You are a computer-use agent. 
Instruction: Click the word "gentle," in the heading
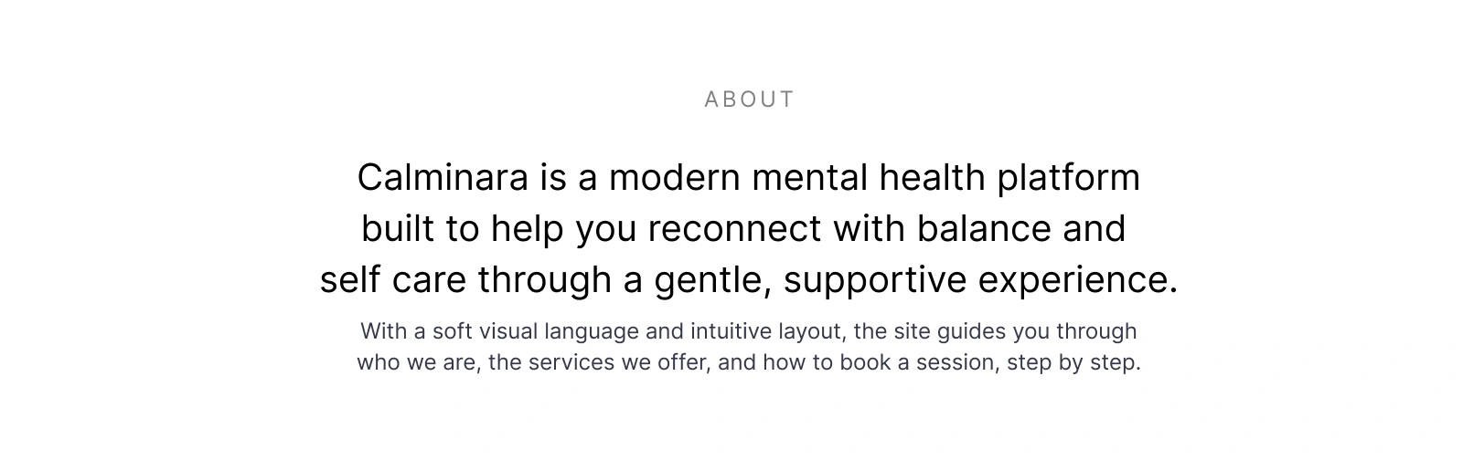coord(713,279)
